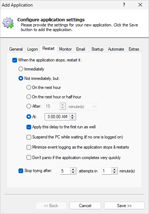Open the minute(s) unit dropdown
Screen dimensions: 149x214
click(x=83, y=106)
